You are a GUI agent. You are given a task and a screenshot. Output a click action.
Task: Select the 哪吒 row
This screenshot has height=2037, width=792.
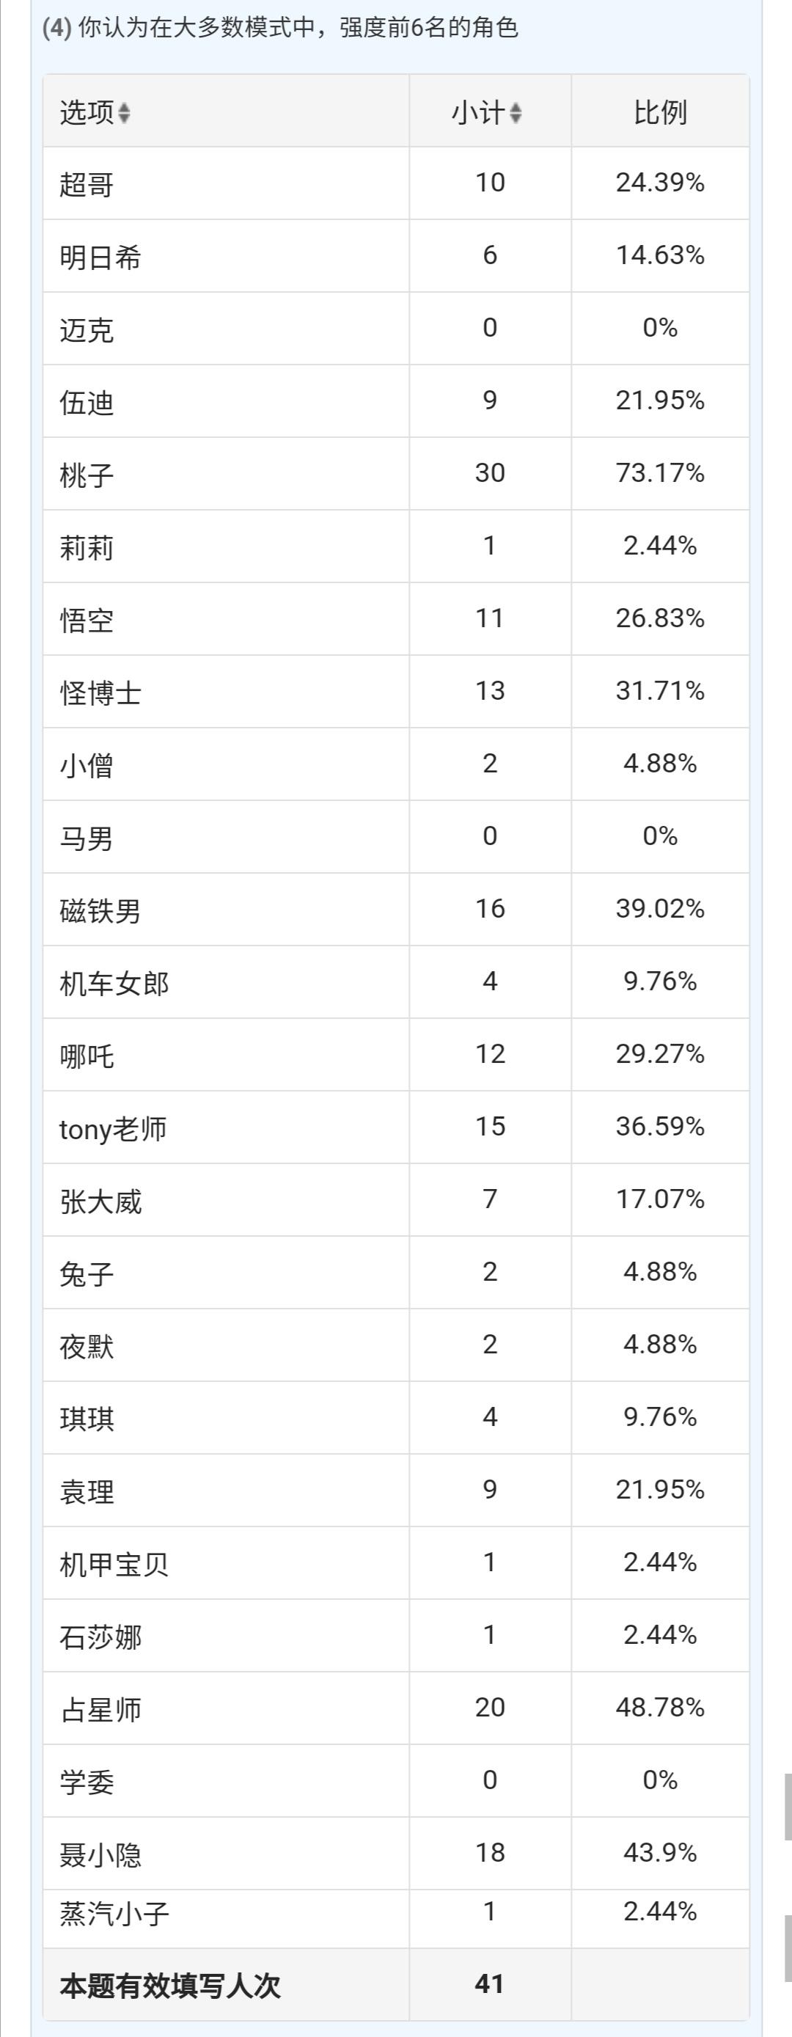point(396,1055)
